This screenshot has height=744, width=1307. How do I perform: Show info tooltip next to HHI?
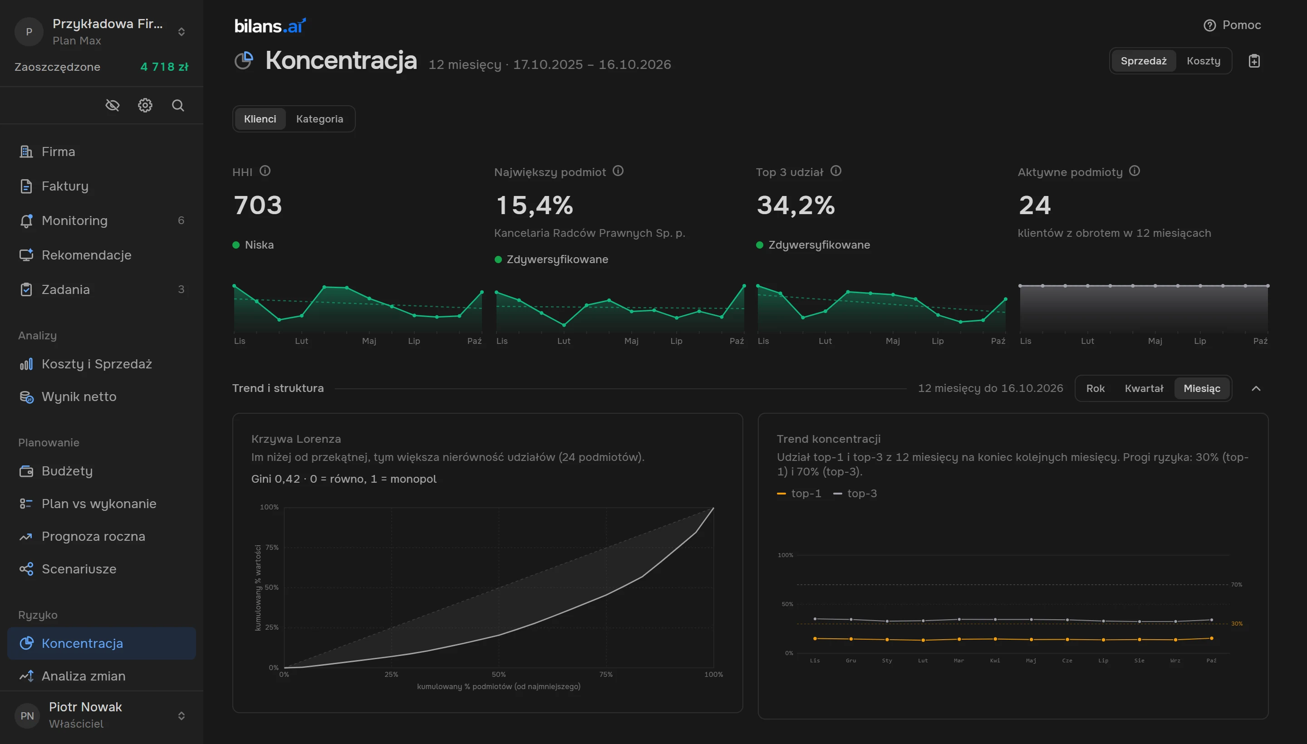(x=265, y=171)
